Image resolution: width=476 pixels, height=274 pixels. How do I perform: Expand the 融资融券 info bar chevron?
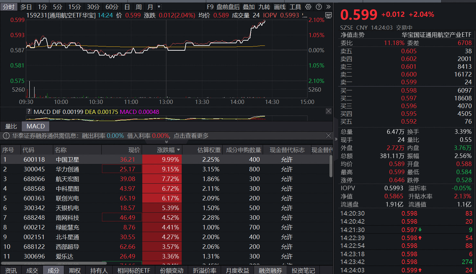166,141
